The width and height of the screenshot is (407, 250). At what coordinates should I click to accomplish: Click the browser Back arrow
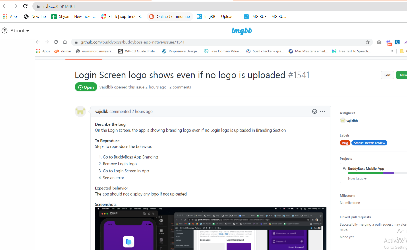click(5, 6)
